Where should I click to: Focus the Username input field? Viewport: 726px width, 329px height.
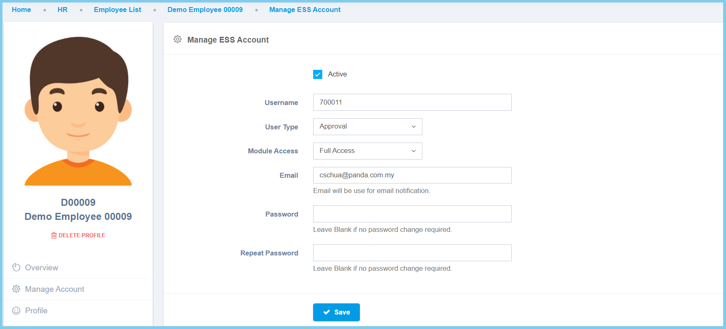pyautogui.click(x=412, y=102)
